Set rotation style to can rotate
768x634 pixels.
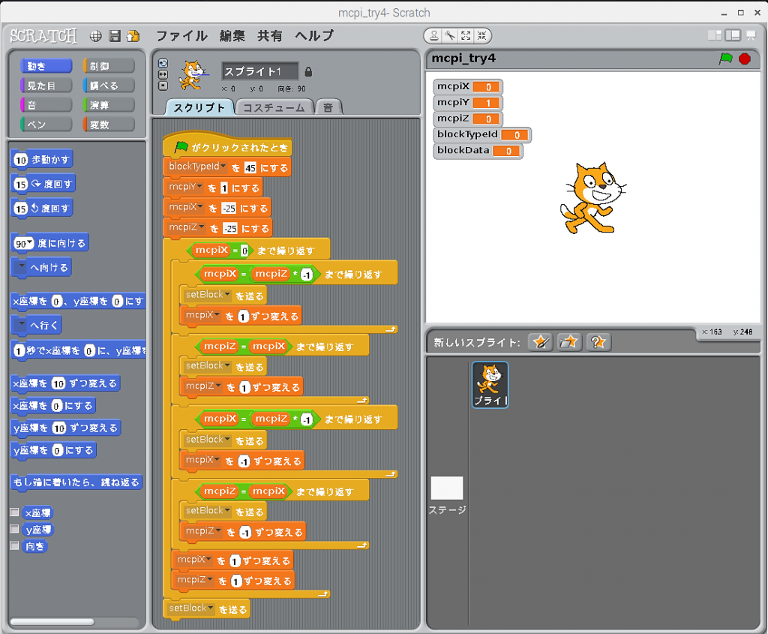(x=163, y=63)
